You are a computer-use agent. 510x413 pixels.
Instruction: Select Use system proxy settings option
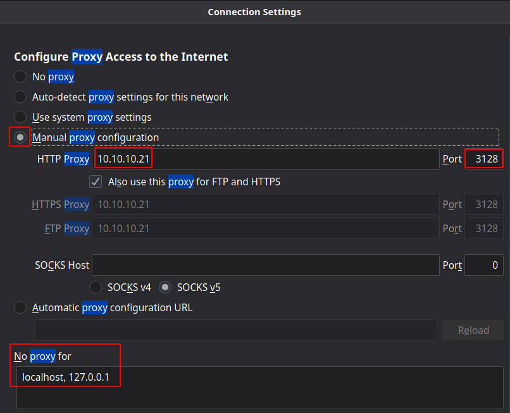(x=21, y=118)
